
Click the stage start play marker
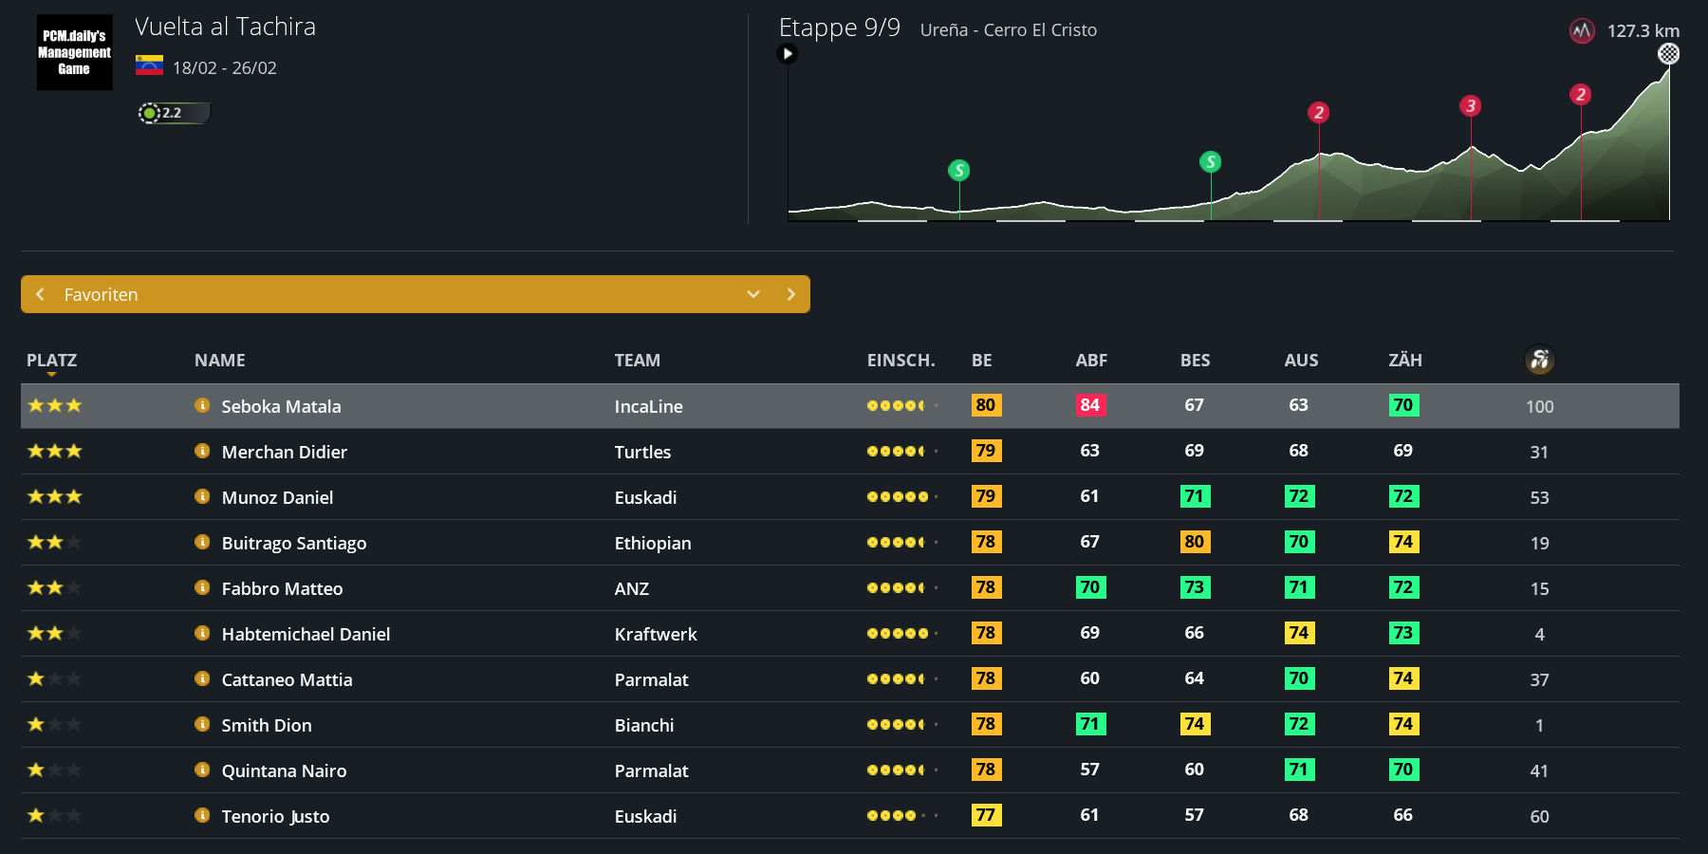point(787,54)
